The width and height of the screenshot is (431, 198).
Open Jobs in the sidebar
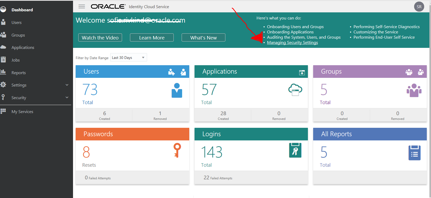(16, 60)
